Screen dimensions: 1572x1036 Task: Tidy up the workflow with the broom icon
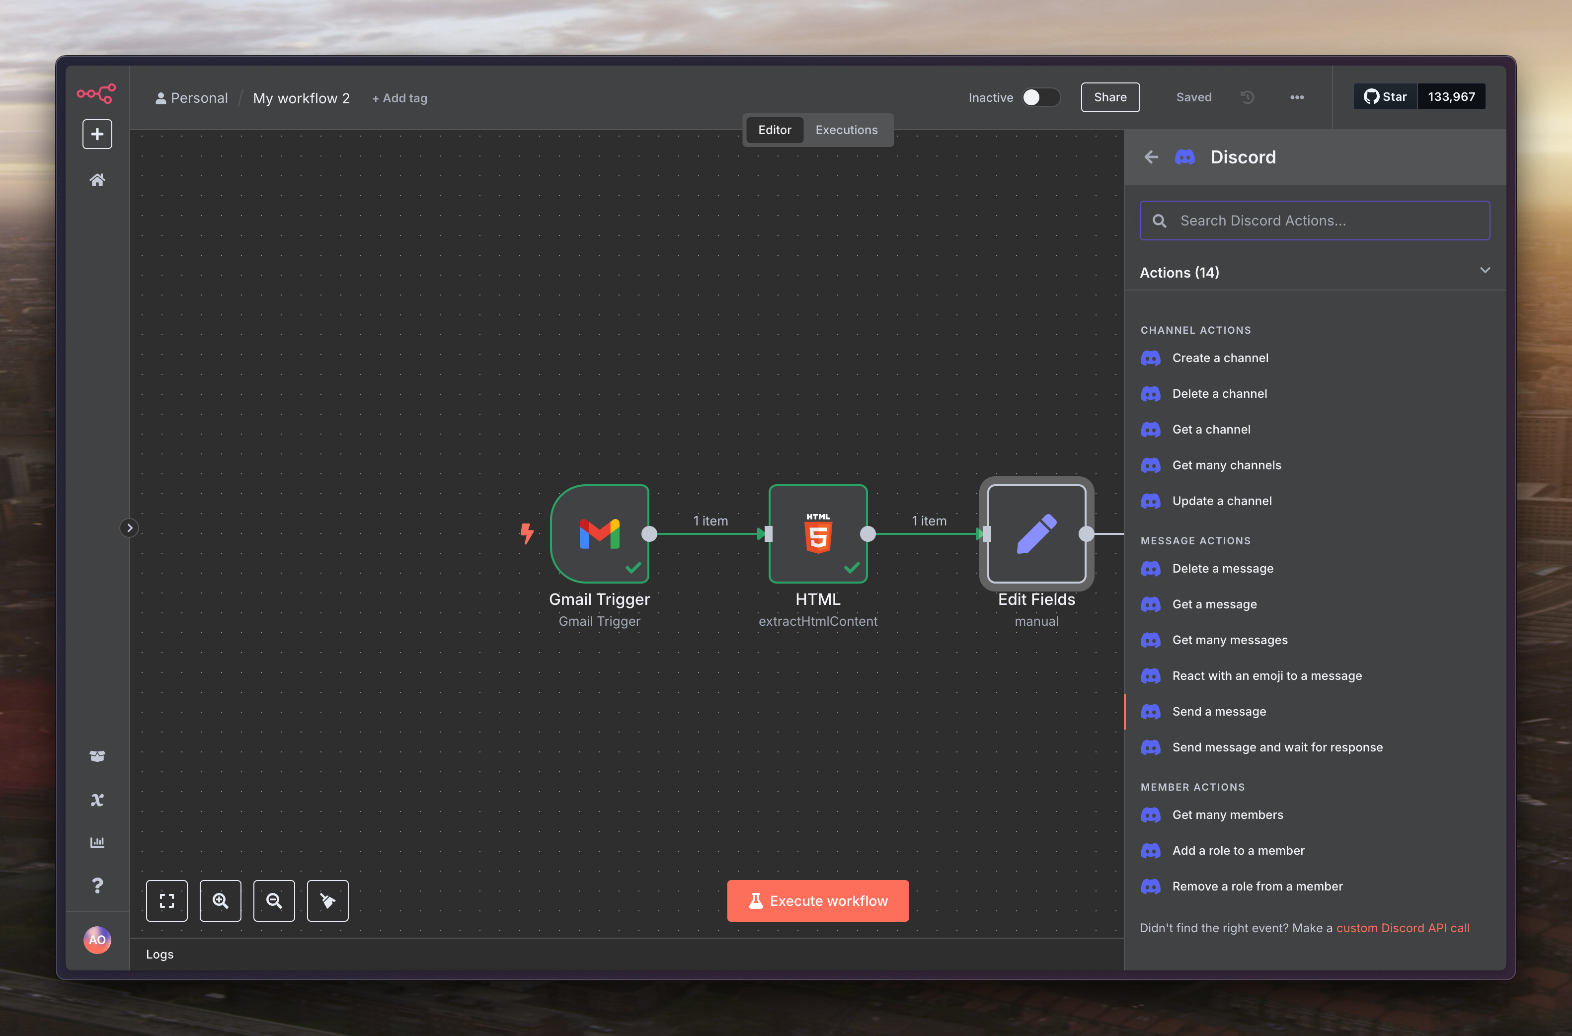[328, 900]
